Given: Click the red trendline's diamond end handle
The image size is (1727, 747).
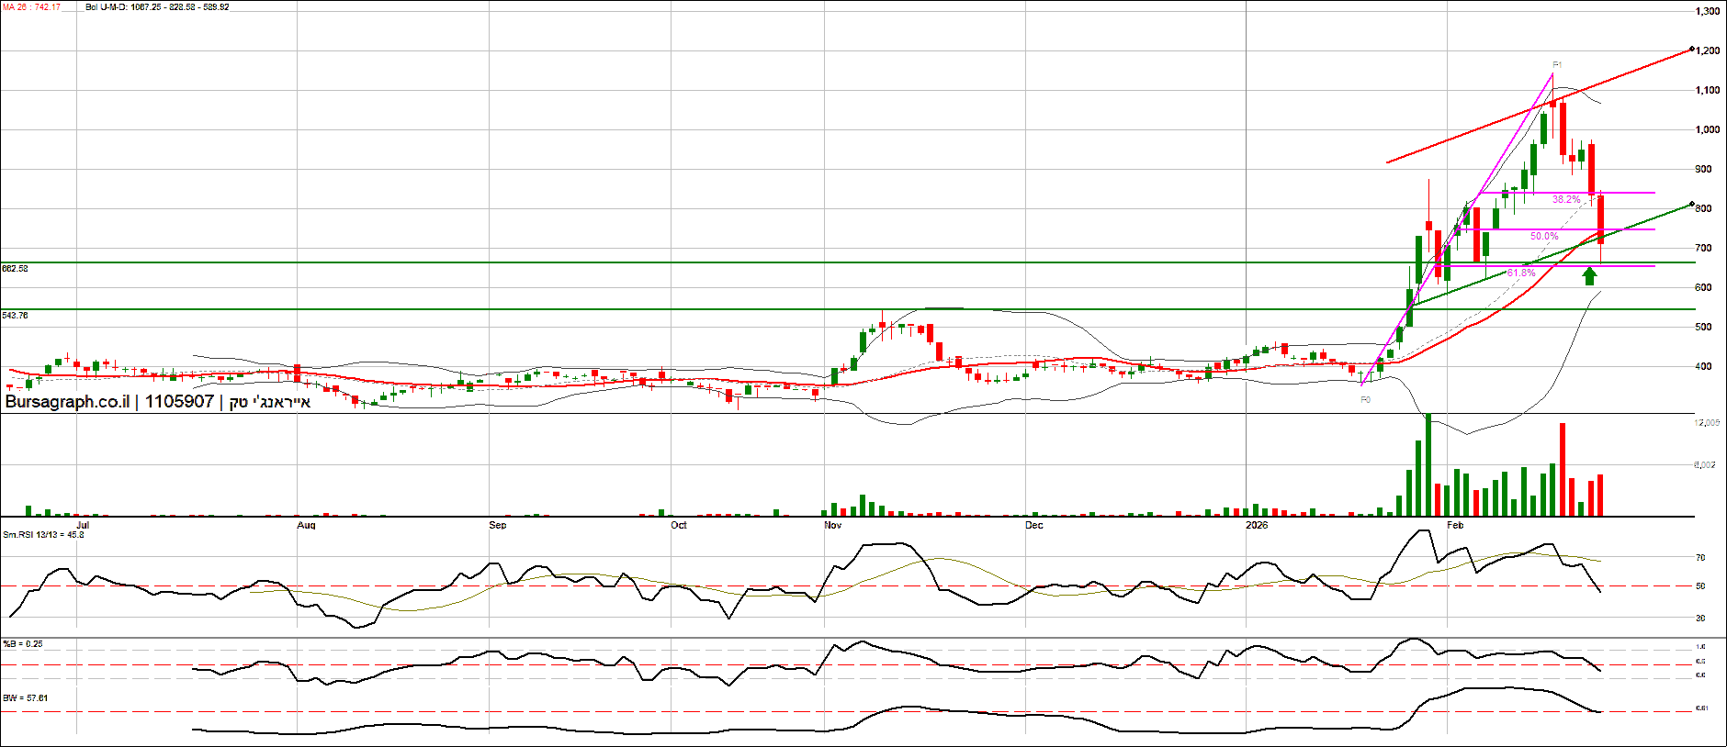Looking at the screenshot, I should coord(1691,50).
